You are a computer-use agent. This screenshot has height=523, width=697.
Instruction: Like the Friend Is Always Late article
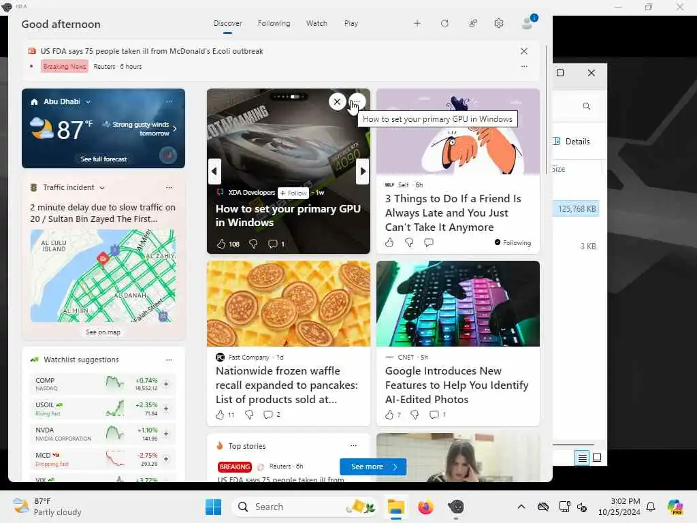coord(389,242)
